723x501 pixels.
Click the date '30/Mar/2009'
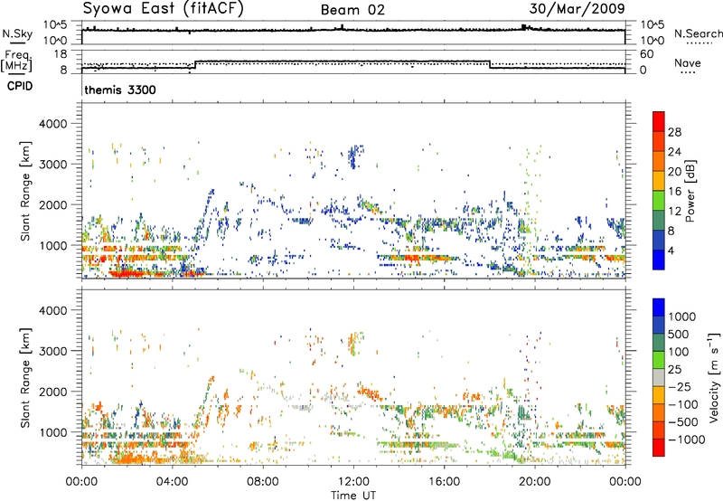[577, 9]
